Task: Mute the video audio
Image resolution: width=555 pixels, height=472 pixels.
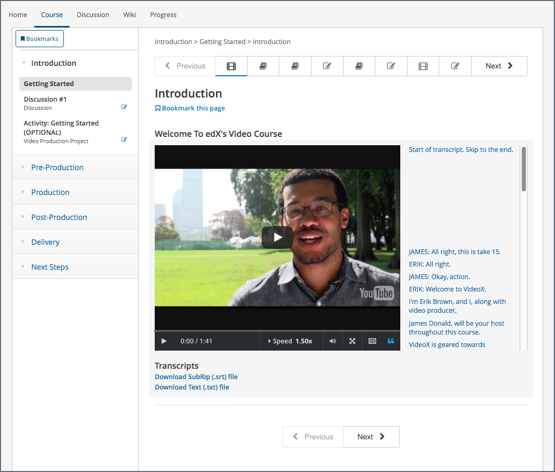Action: (x=332, y=341)
